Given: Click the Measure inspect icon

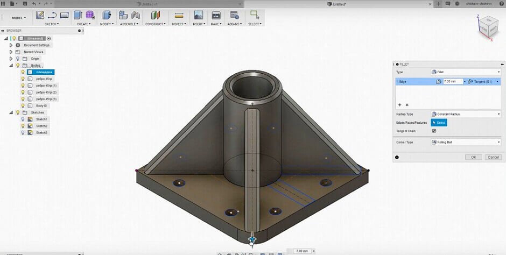Looking at the screenshot, I should pos(179,15).
